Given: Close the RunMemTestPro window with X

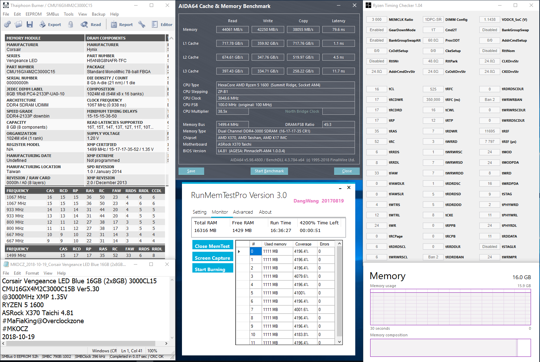Looking at the screenshot, I should click(x=349, y=187).
